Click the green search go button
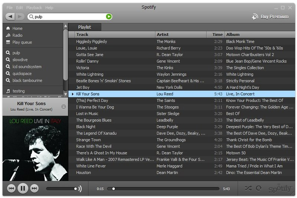 [x=109, y=17]
